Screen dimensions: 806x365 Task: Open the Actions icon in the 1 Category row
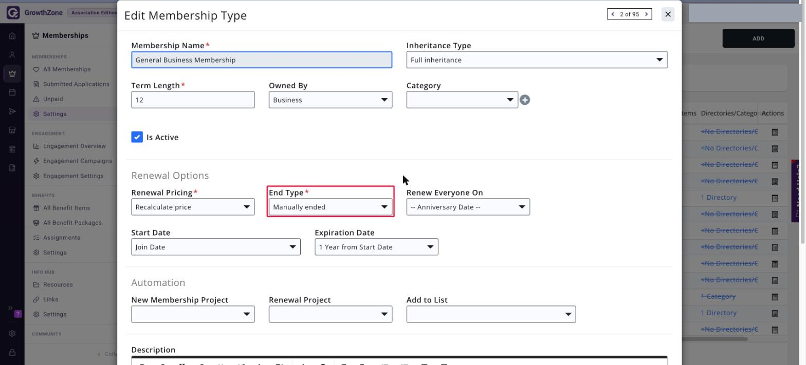775,297
